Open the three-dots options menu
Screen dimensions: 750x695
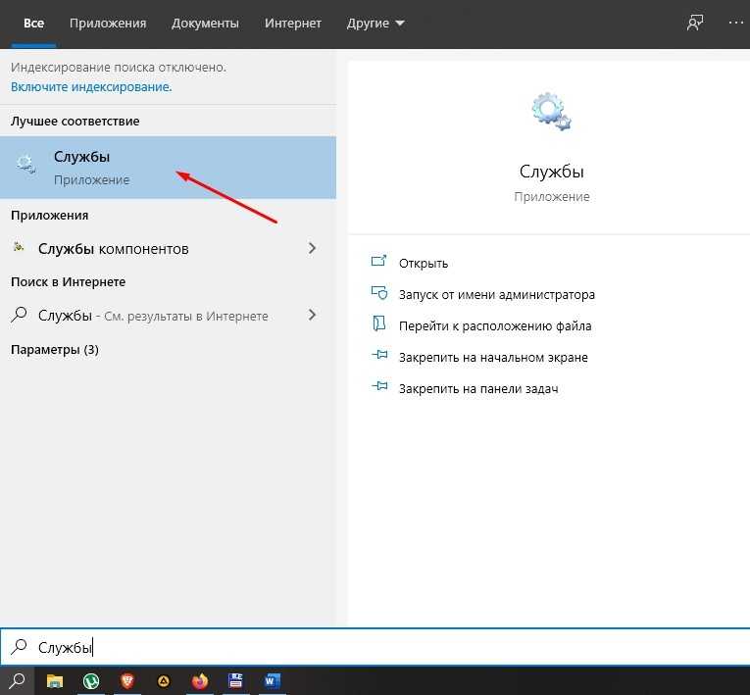735,23
